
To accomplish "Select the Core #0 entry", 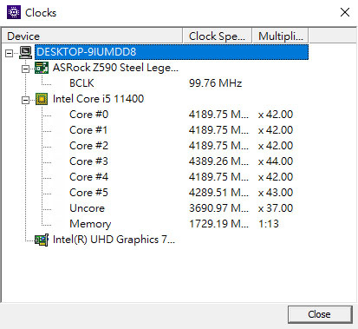I will [88, 115].
